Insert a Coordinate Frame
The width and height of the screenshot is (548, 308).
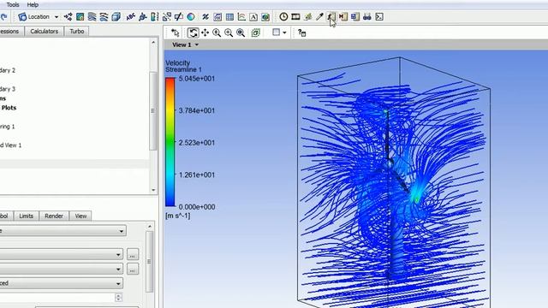(143, 17)
